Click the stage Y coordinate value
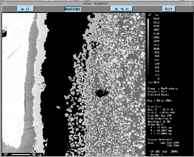Image resolution: width=194 pixels, height=157 pixels. point(161,131)
